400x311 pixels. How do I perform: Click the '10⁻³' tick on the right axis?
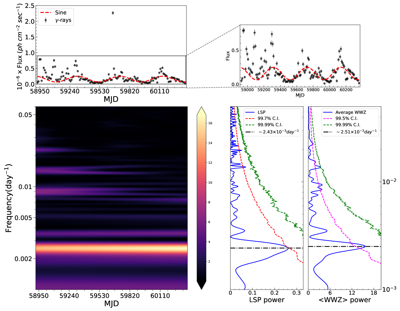tap(389, 289)
